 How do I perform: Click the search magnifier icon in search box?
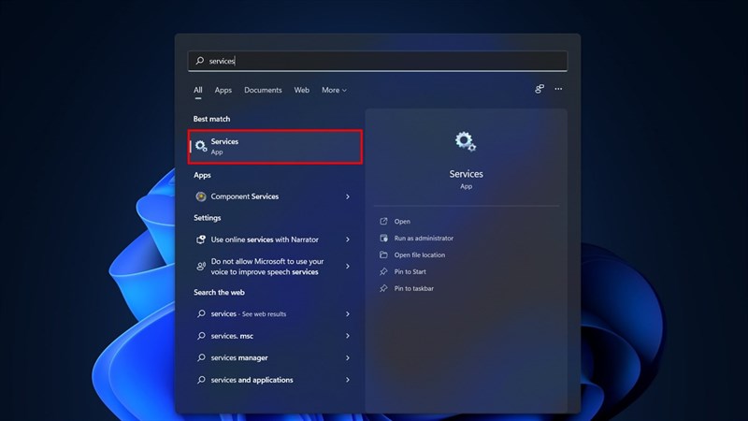(x=200, y=61)
